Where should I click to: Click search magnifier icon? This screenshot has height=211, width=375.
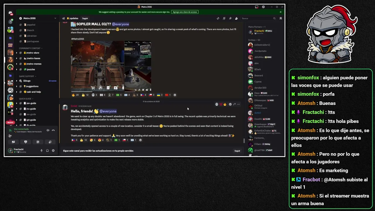(274, 18)
